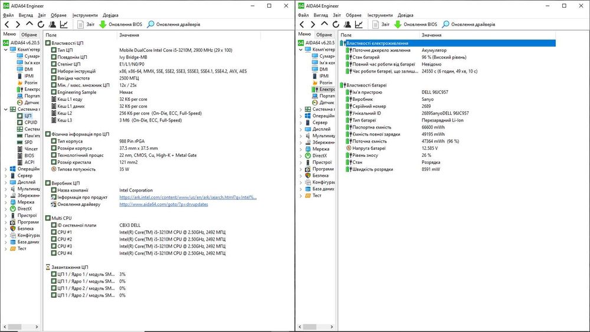Select База даних item in left tree
590x332 pixels.
[28, 242]
